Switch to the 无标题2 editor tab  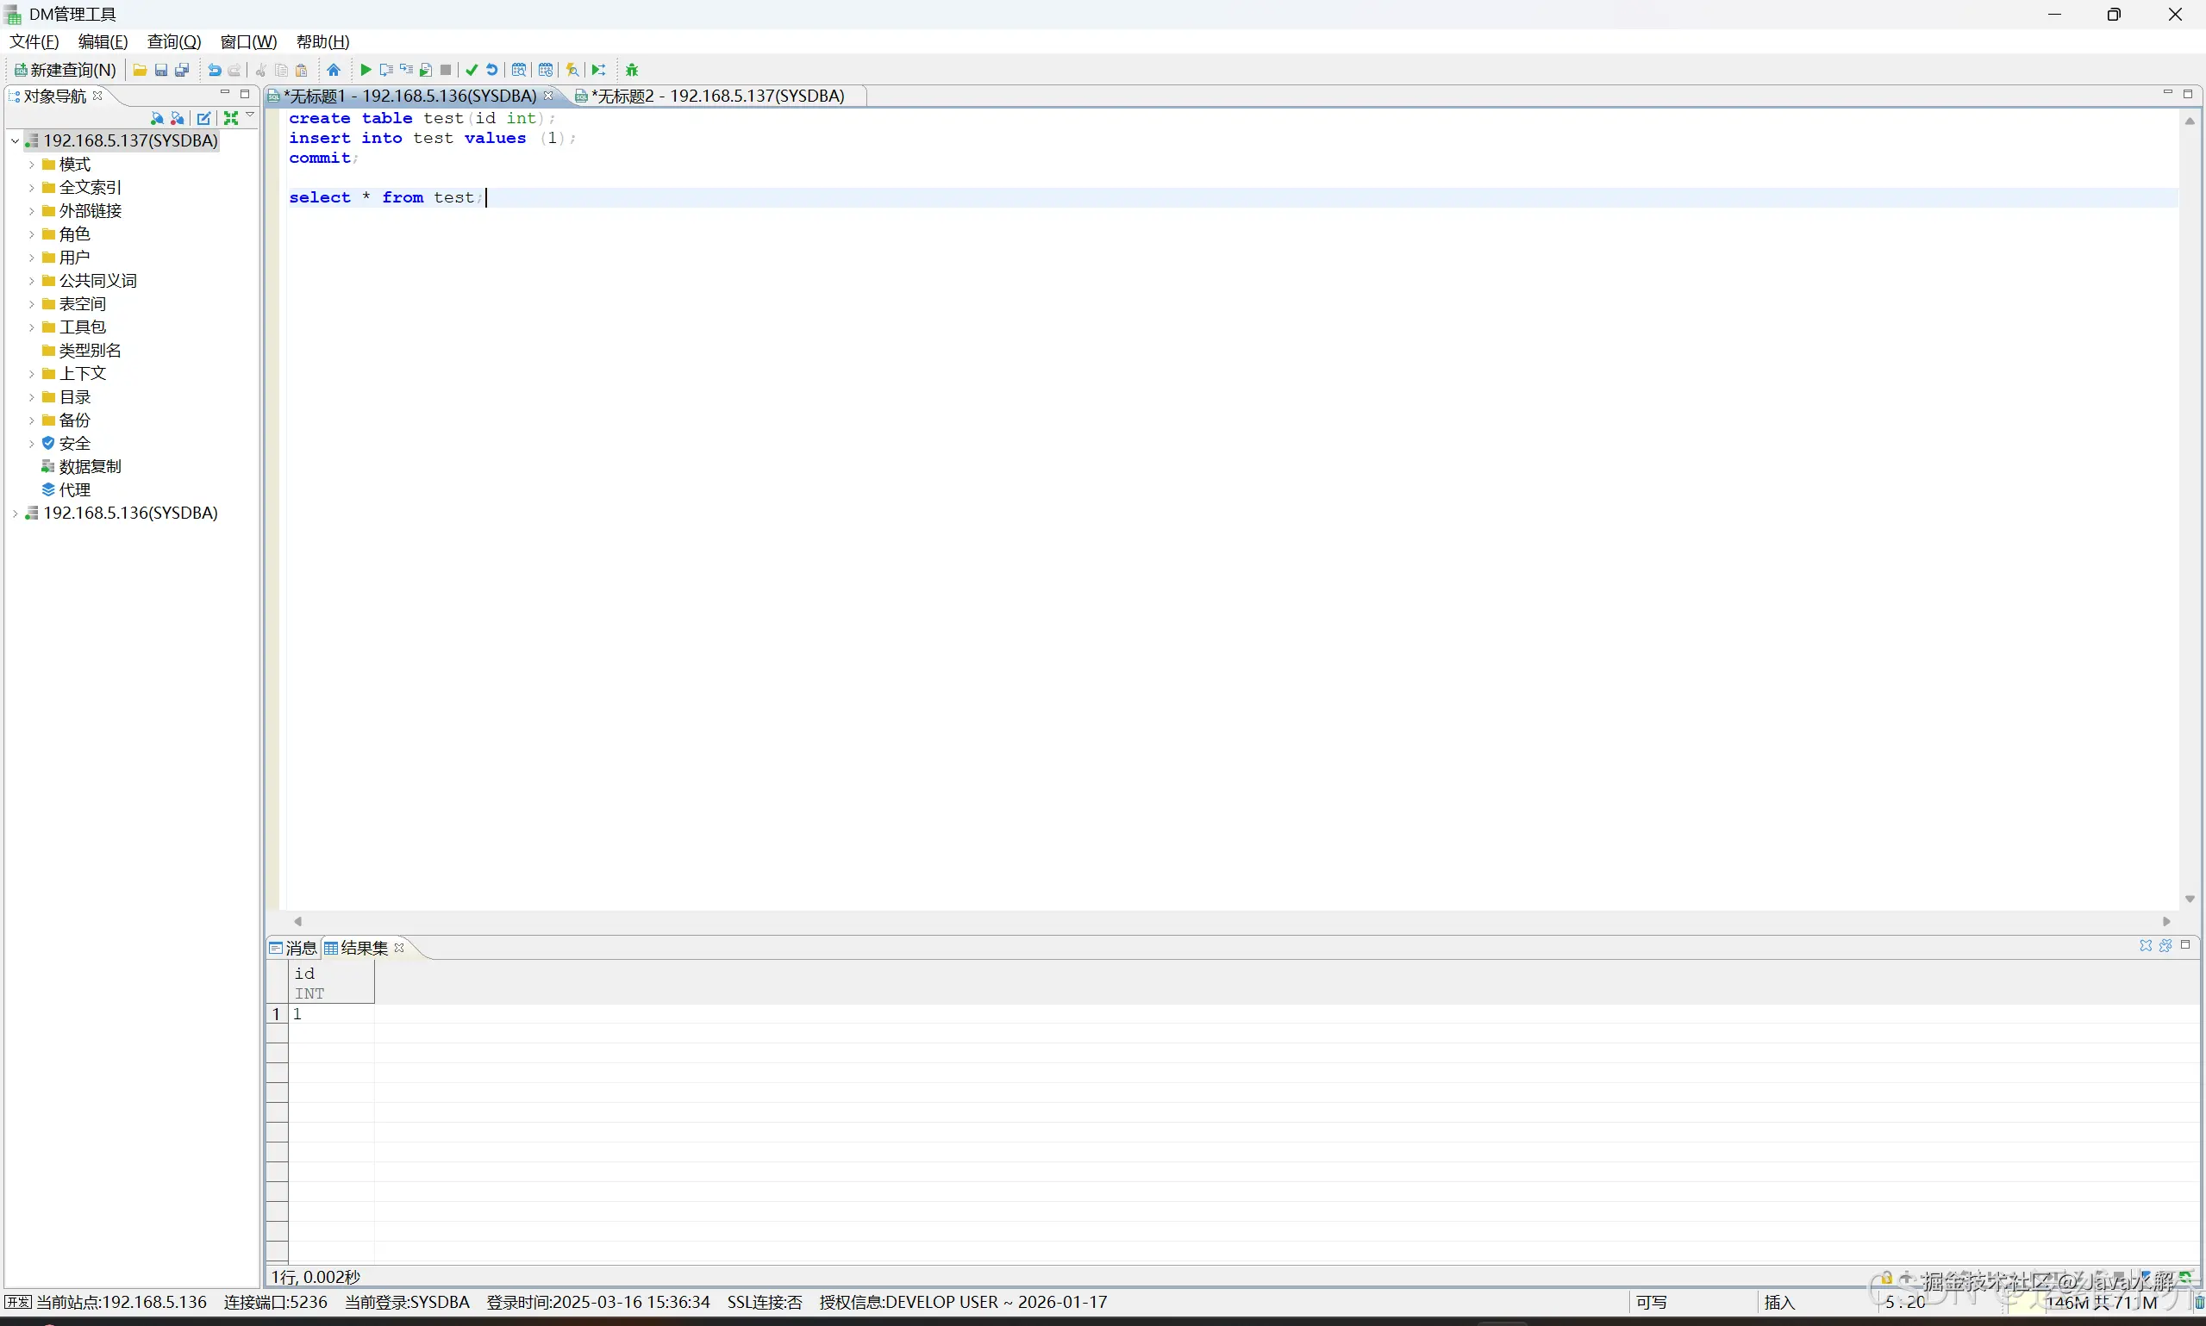[719, 96]
